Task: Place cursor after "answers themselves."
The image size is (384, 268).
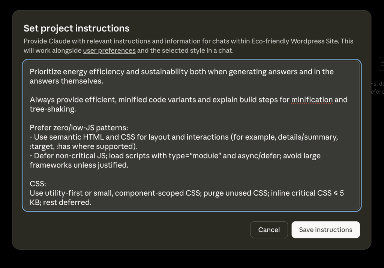Action: (103, 81)
